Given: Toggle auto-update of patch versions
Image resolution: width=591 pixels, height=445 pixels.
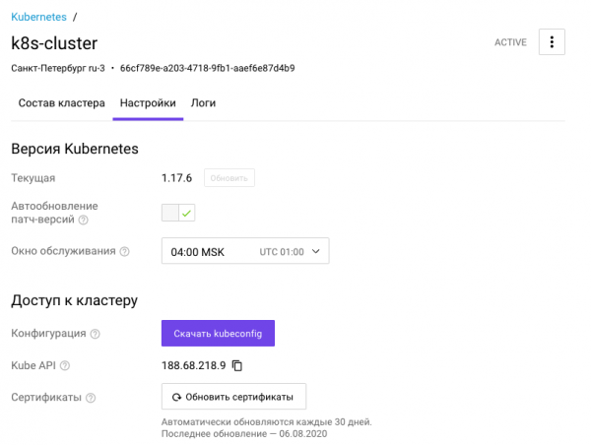Looking at the screenshot, I should click(x=178, y=213).
